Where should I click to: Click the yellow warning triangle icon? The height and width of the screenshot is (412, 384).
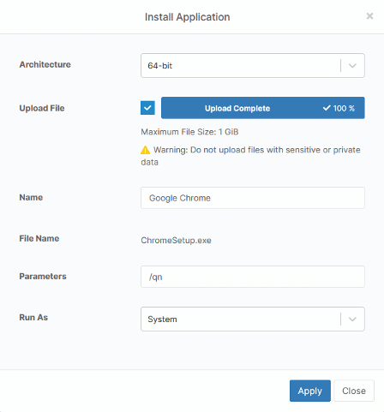coord(145,150)
